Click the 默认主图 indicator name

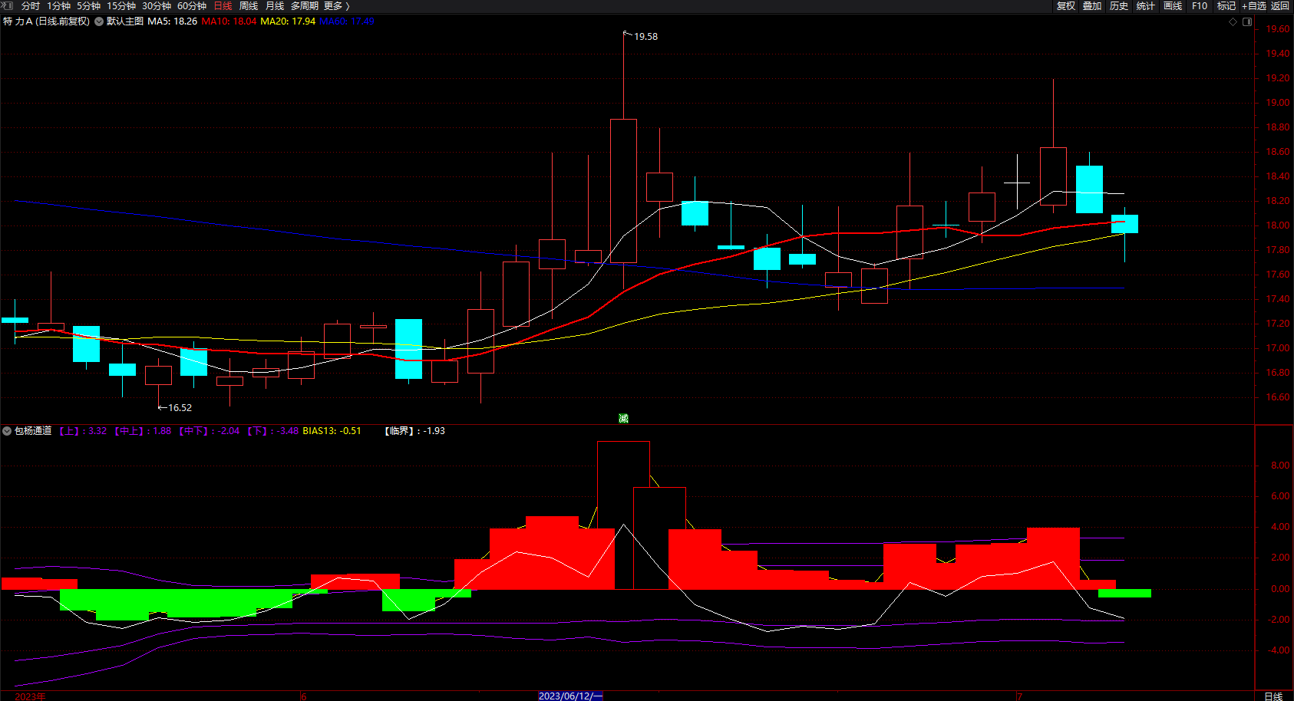click(125, 21)
